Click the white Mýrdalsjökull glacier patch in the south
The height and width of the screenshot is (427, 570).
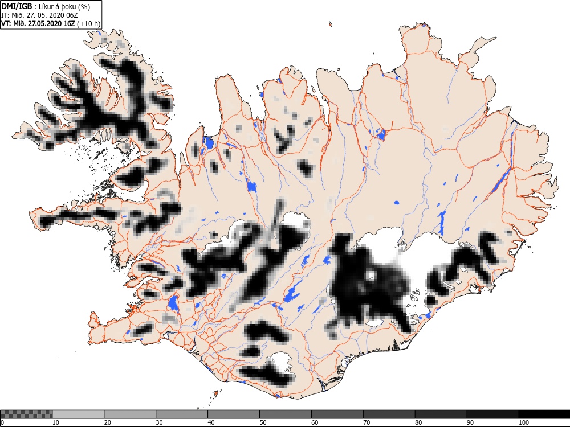pos(282,360)
